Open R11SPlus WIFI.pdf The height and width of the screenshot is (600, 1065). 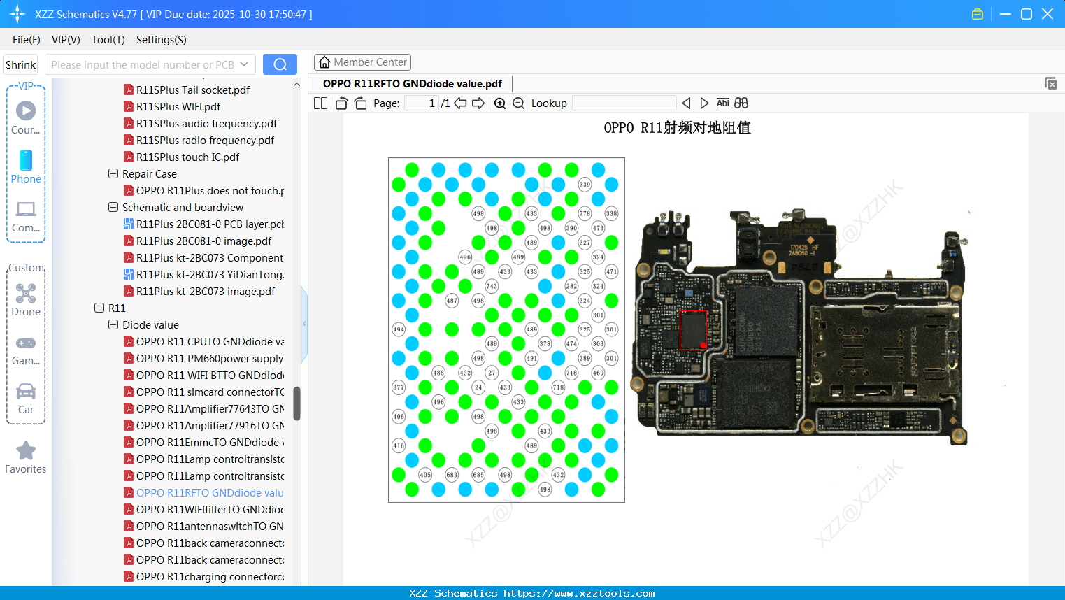click(x=172, y=106)
